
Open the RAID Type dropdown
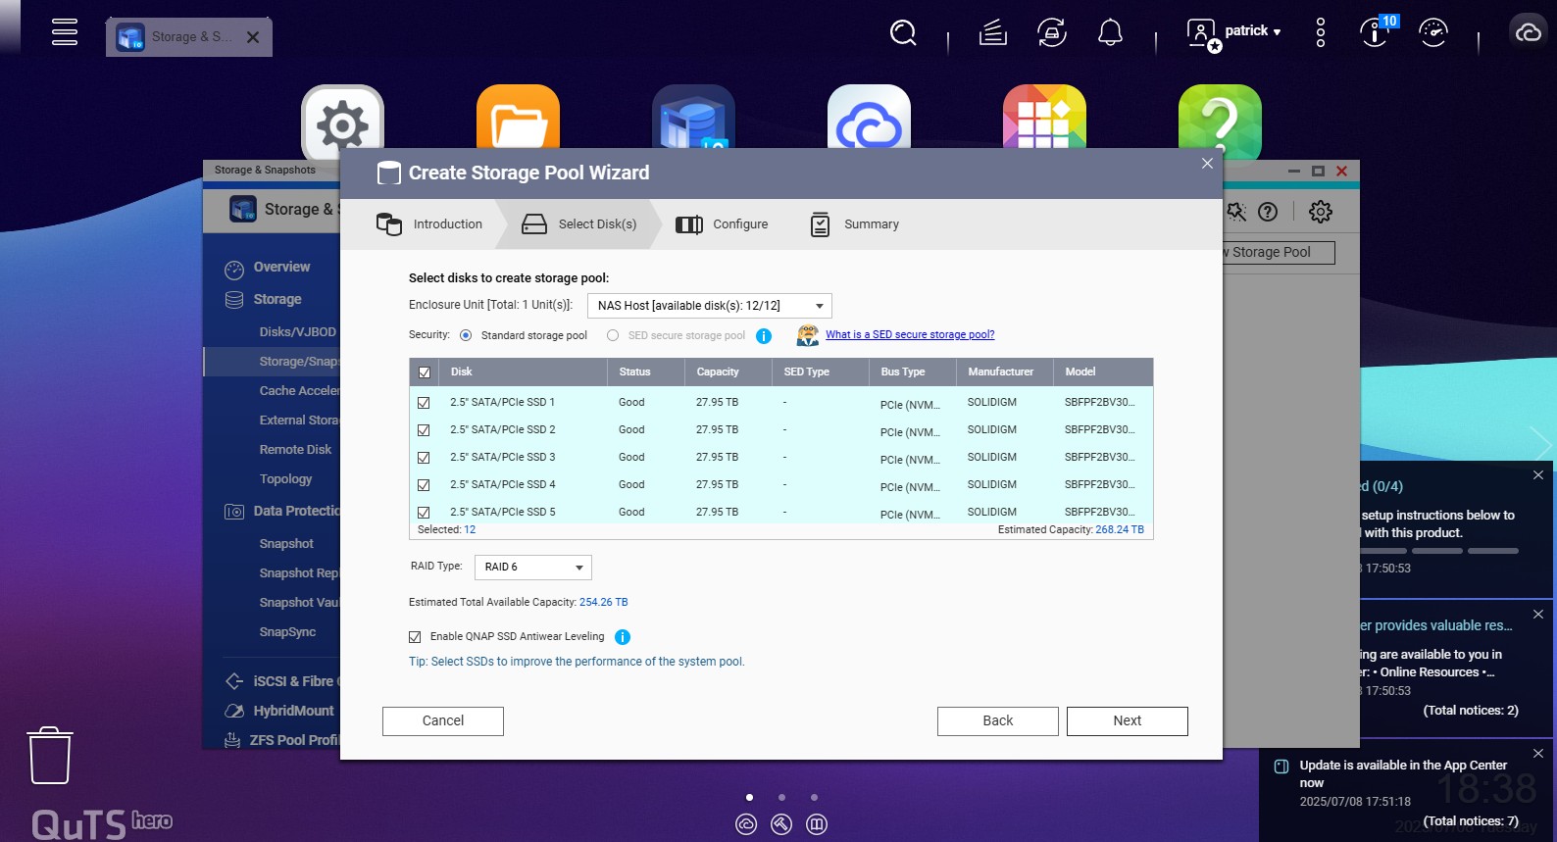click(532, 568)
